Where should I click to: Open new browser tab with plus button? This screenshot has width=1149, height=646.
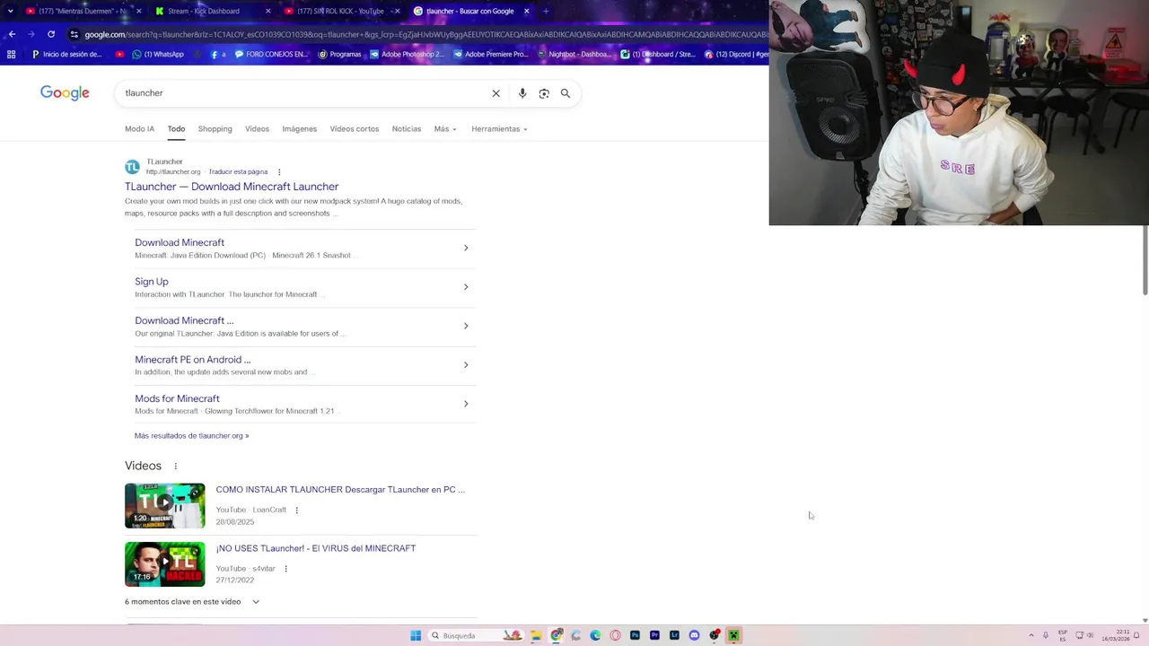pyautogui.click(x=545, y=11)
